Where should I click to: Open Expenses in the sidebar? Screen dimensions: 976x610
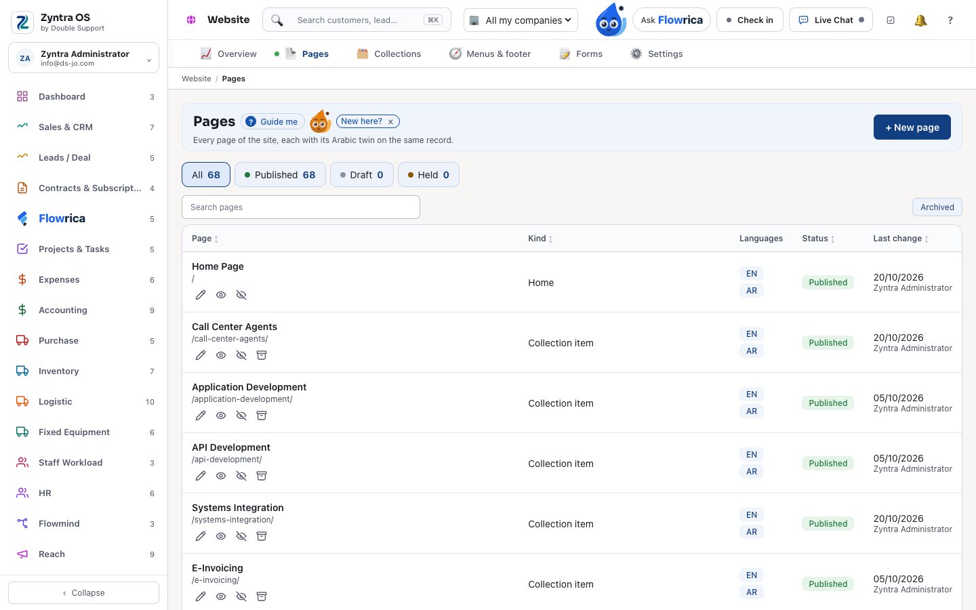coord(84,280)
